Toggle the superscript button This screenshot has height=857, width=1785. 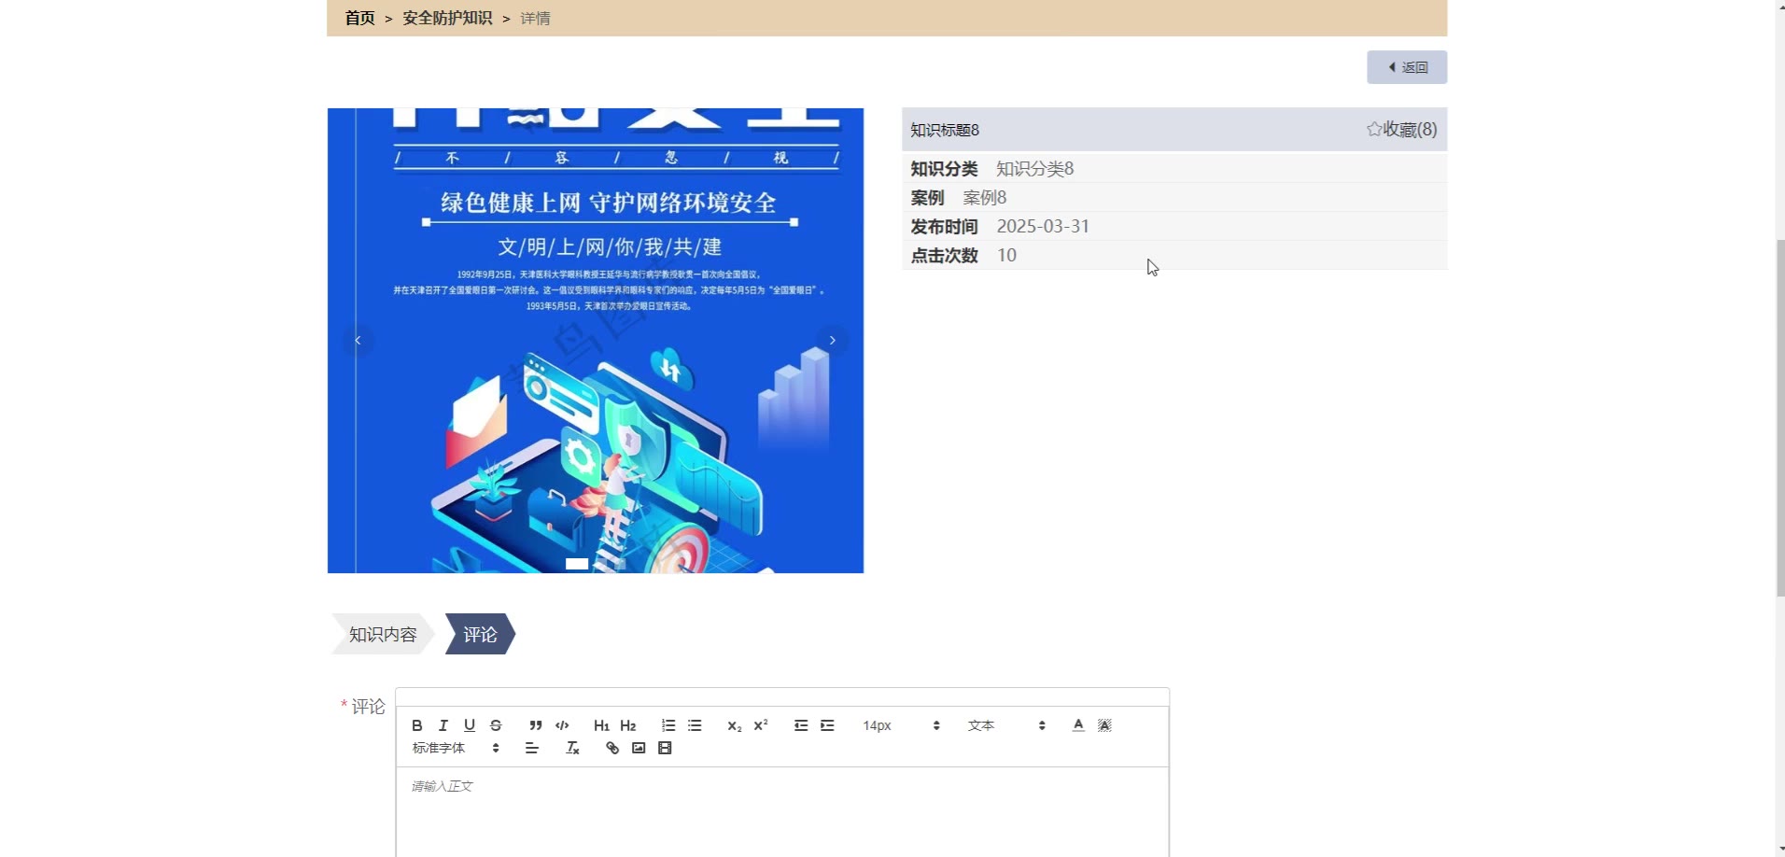coord(761,725)
